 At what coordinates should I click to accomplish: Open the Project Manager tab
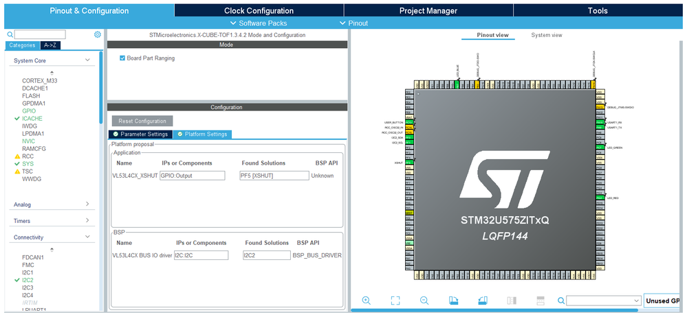[x=428, y=10]
